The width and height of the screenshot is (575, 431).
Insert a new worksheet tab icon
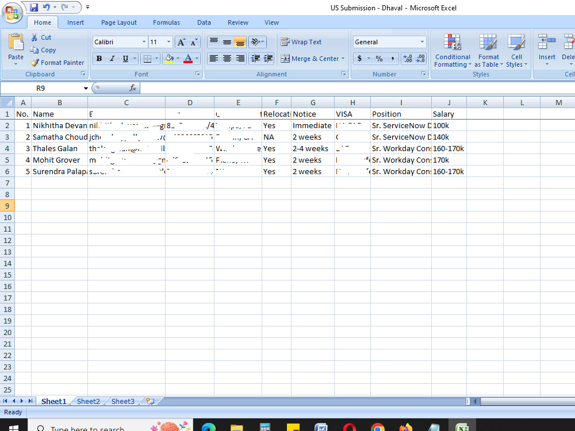(x=150, y=401)
